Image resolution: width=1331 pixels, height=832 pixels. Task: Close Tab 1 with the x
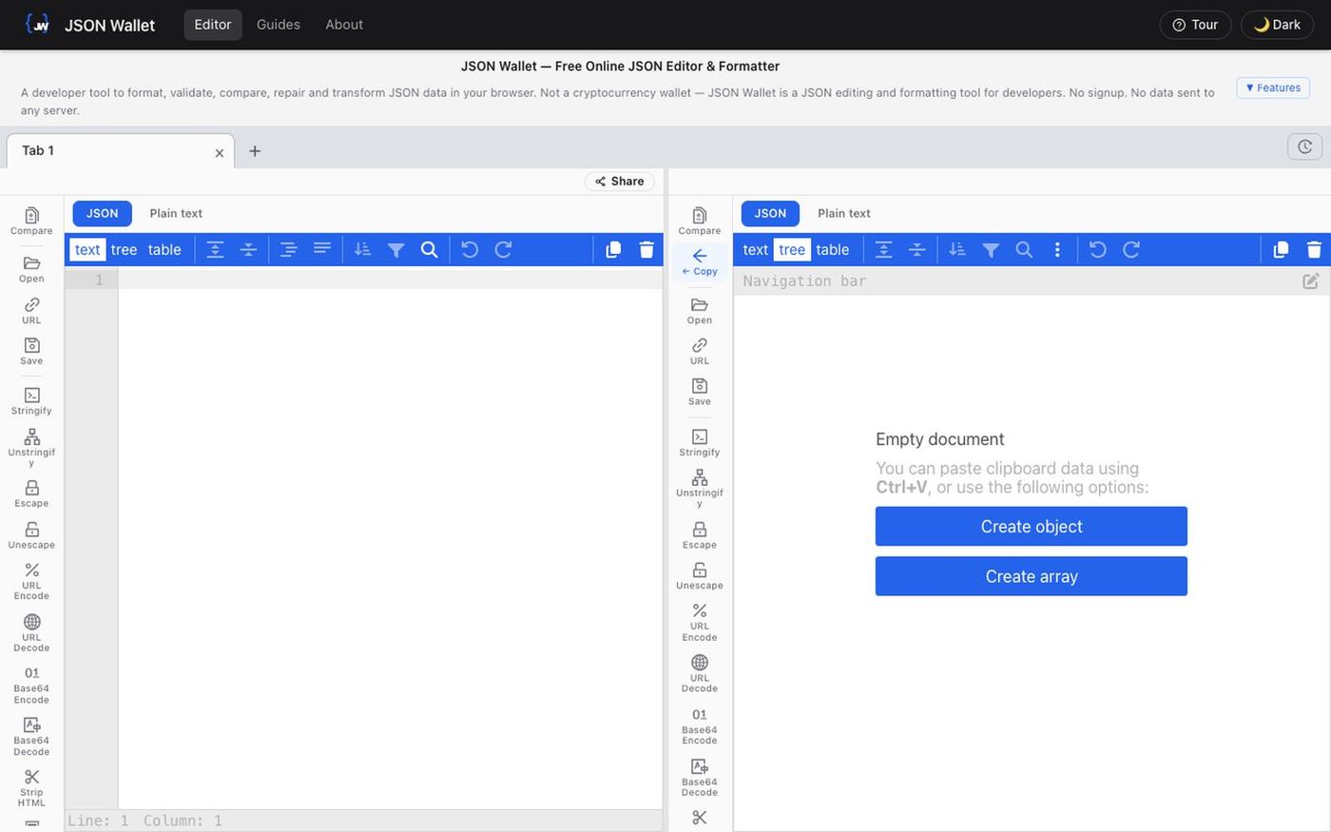click(x=220, y=152)
